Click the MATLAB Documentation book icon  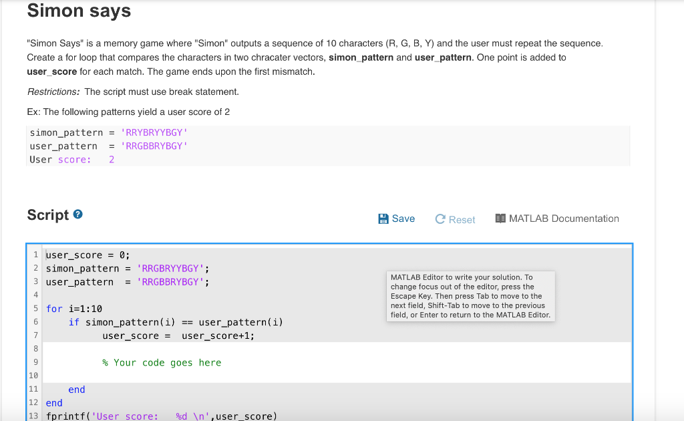(500, 218)
